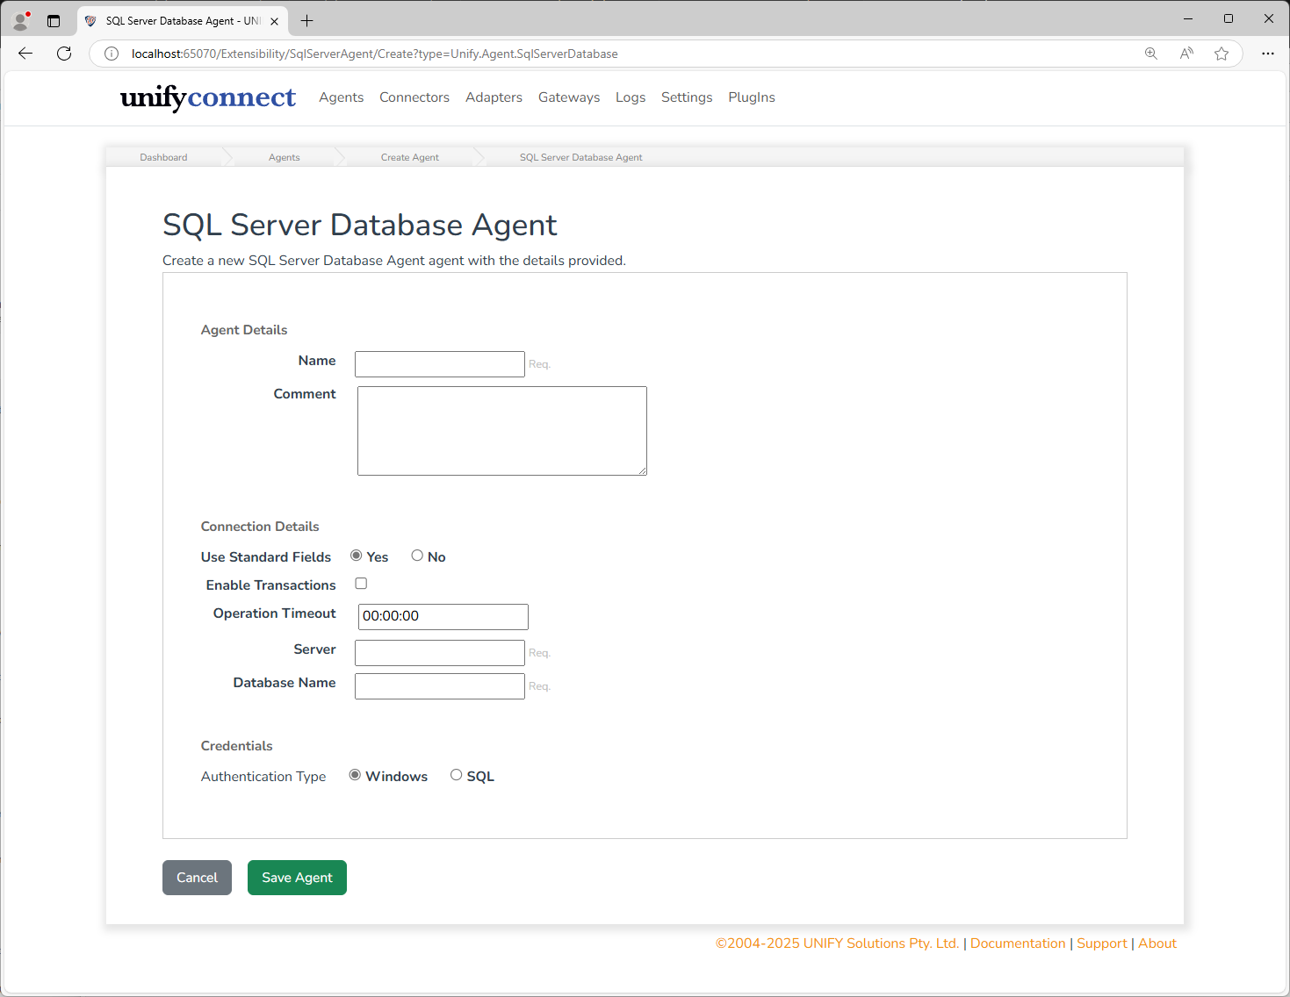Screen dimensions: 1290x997
Task: Click the Credentials section heading
Action: click(237, 746)
